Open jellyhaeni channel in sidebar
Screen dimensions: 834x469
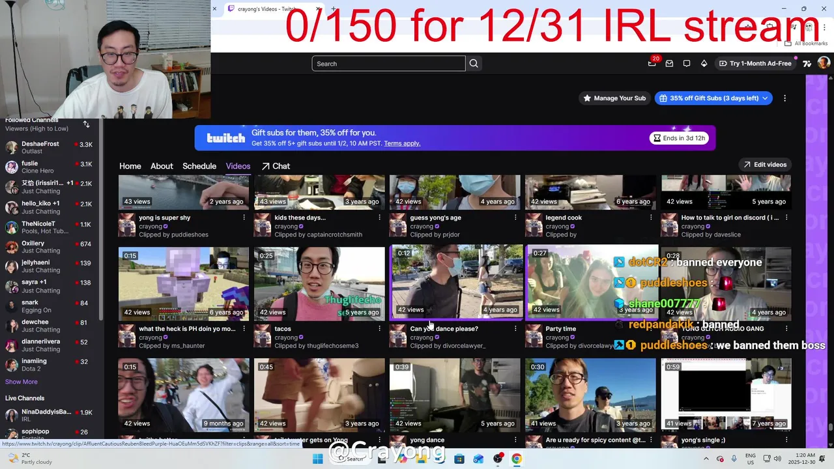[x=50, y=266]
